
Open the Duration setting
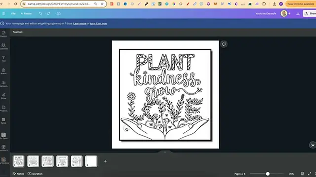click(35, 174)
